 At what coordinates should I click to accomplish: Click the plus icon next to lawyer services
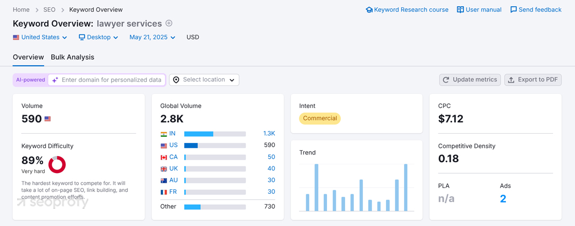(169, 23)
